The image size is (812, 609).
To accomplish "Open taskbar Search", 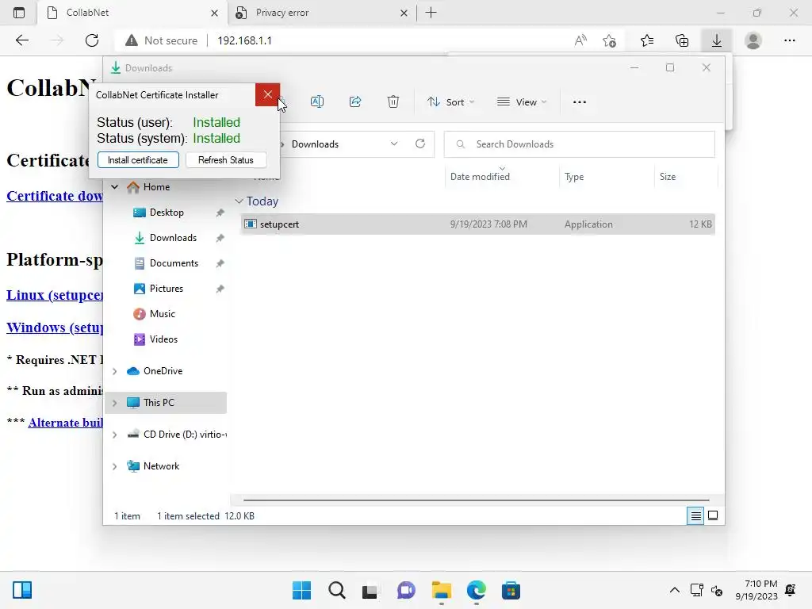I will 336,590.
